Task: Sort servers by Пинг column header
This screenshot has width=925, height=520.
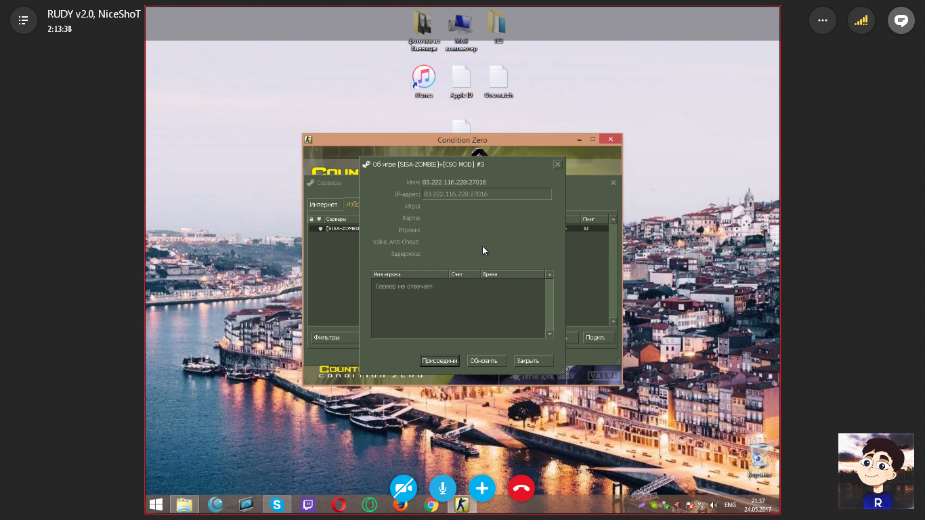Action: point(594,219)
